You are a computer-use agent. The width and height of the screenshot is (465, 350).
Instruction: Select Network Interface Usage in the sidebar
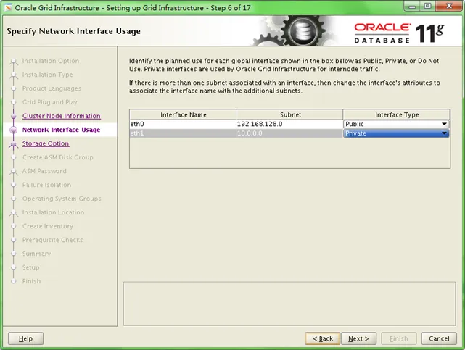[61, 130]
